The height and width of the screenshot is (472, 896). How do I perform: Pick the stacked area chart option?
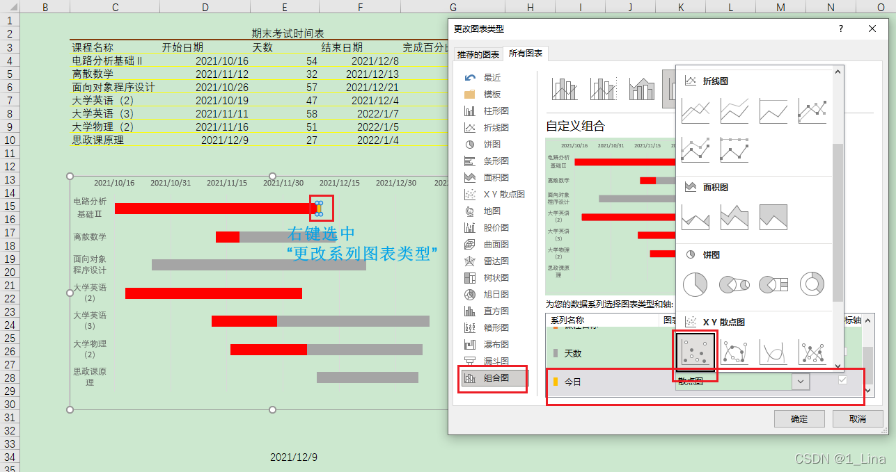tap(734, 217)
